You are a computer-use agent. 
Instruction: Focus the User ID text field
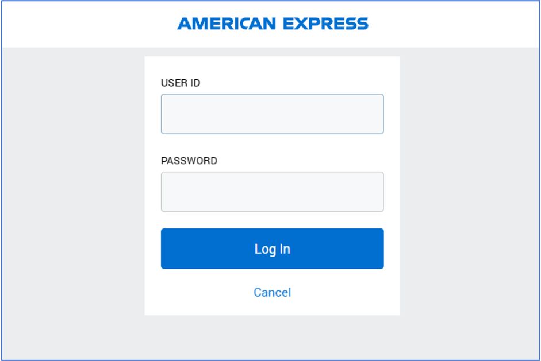point(272,114)
